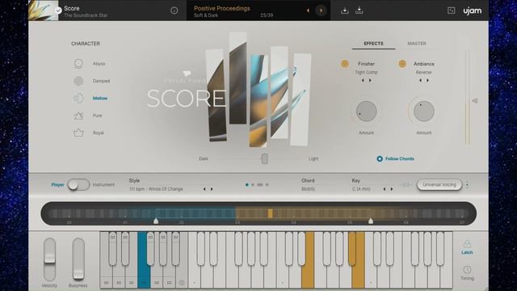This screenshot has width=517, height=291.
Task: Toggle the Follow Chords option
Action: click(395, 158)
